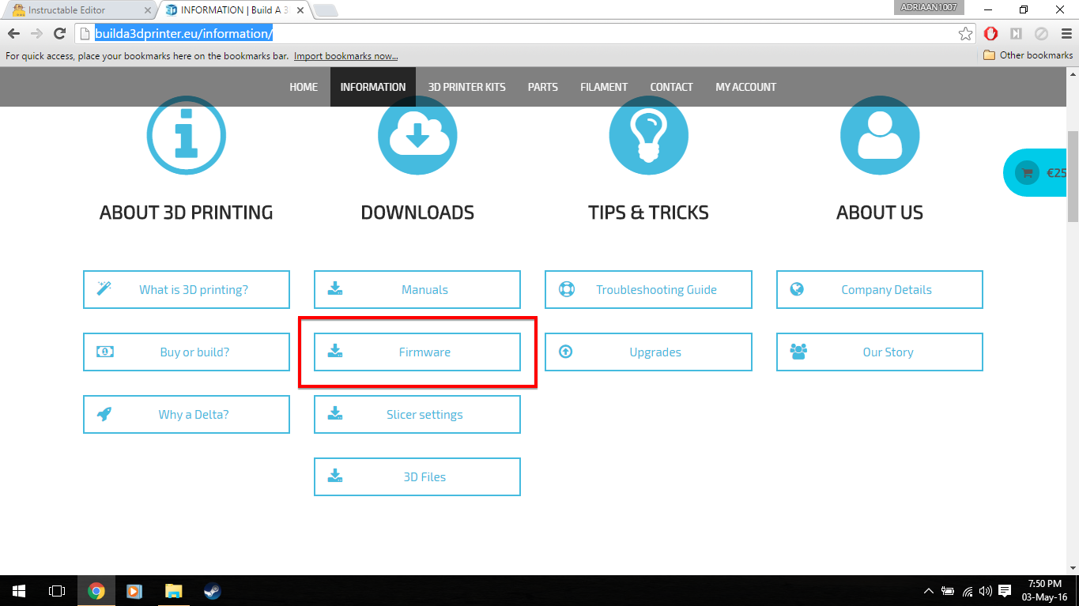Go to the CONTACT page

click(672, 87)
